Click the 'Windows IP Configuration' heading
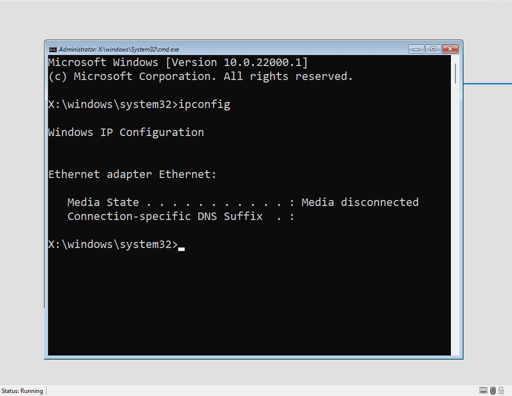Image resolution: width=512 pixels, height=396 pixels. (126, 132)
